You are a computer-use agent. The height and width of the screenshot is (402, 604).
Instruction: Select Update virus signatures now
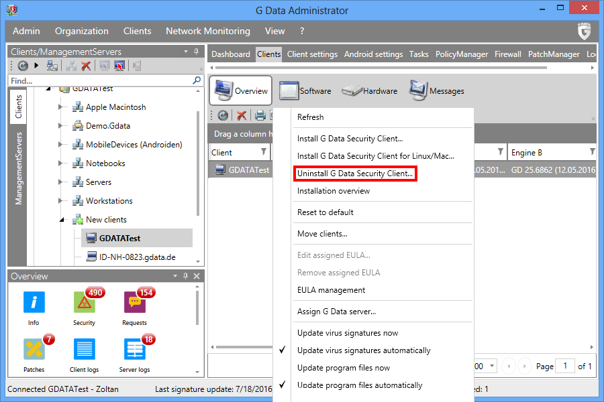point(348,333)
